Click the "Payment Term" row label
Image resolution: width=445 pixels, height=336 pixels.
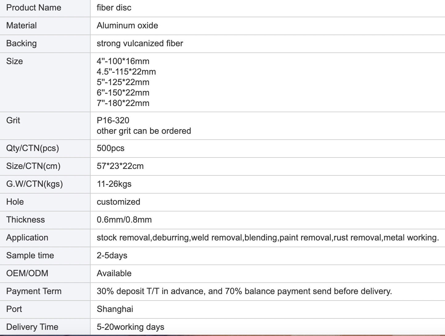coord(34,291)
